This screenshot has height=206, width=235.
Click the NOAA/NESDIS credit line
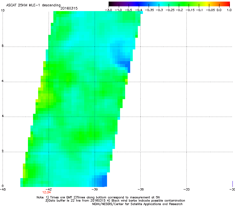(137, 204)
